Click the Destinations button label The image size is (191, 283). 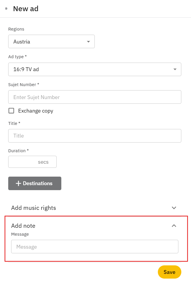(x=38, y=183)
